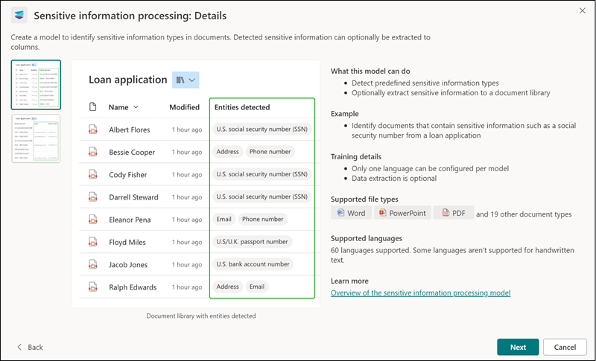
Task: Click Cody Fisher's SSN entity tag
Action: point(262,174)
